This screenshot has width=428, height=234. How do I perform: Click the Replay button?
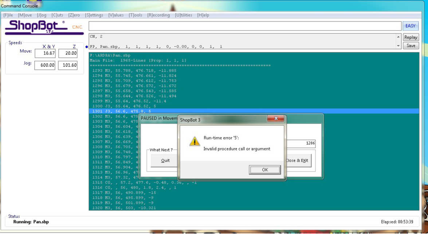411,37
